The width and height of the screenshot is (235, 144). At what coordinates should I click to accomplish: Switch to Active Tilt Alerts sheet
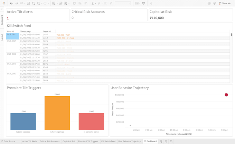tap(30, 141)
